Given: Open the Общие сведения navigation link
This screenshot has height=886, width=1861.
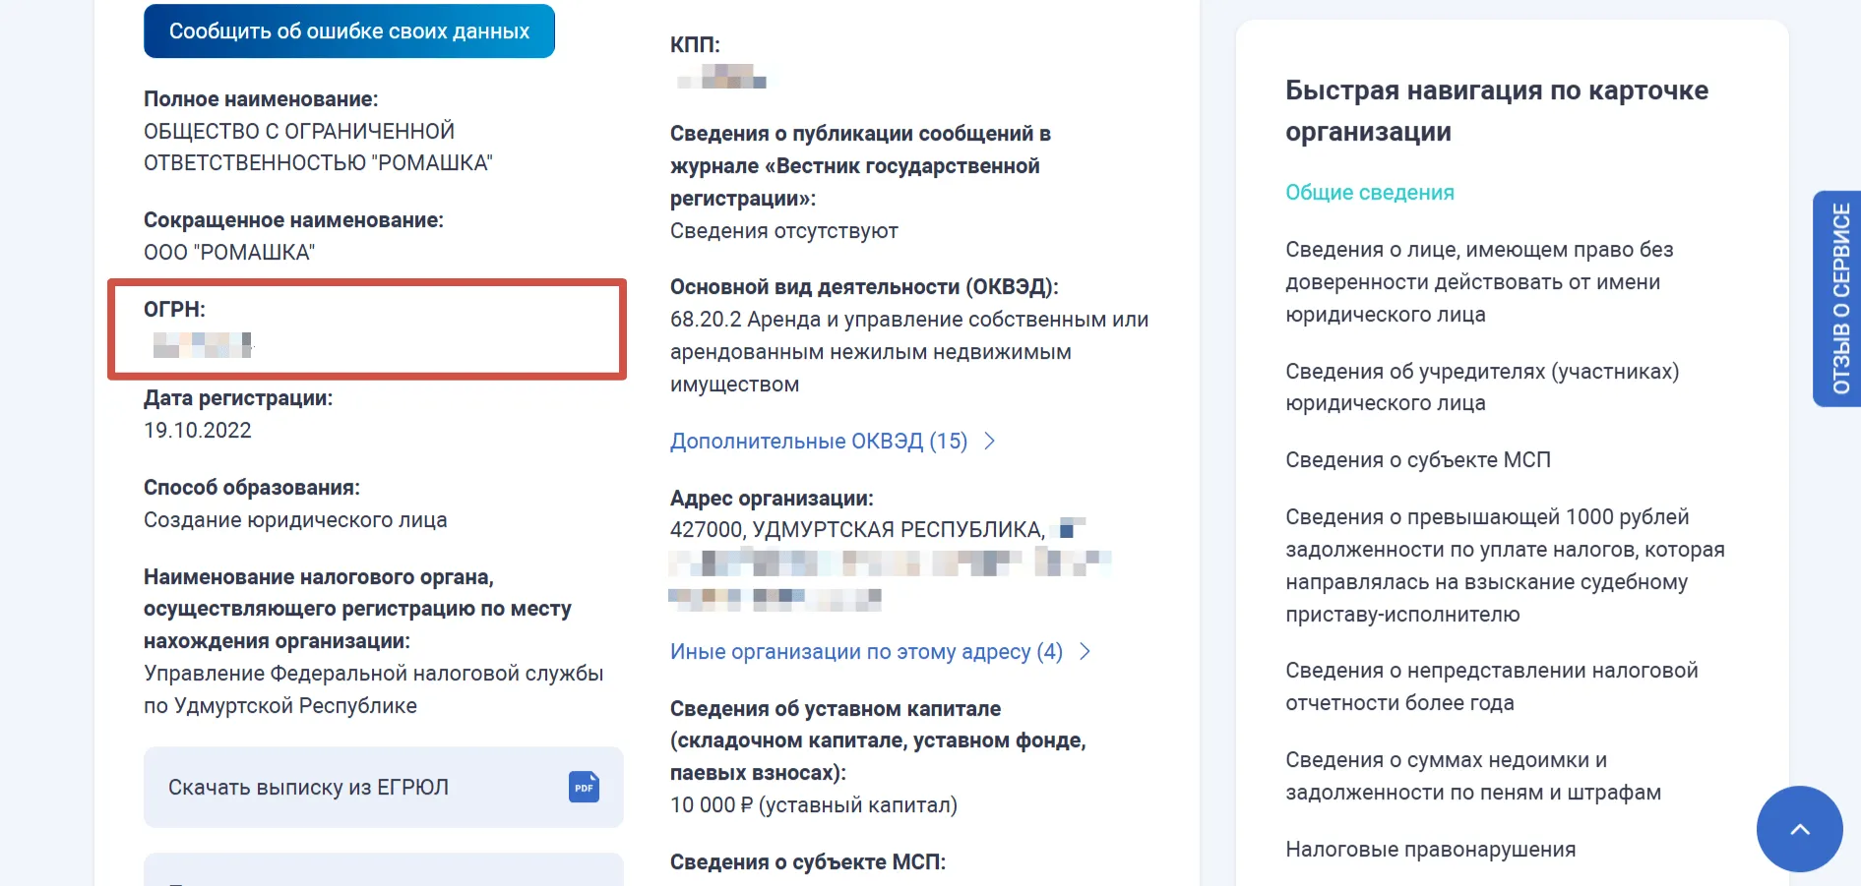Looking at the screenshot, I should coord(1368,192).
